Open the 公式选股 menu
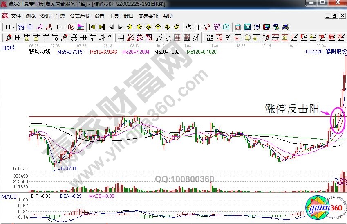The width and height of the screenshot is (347, 224). pyautogui.click(x=80, y=16)
